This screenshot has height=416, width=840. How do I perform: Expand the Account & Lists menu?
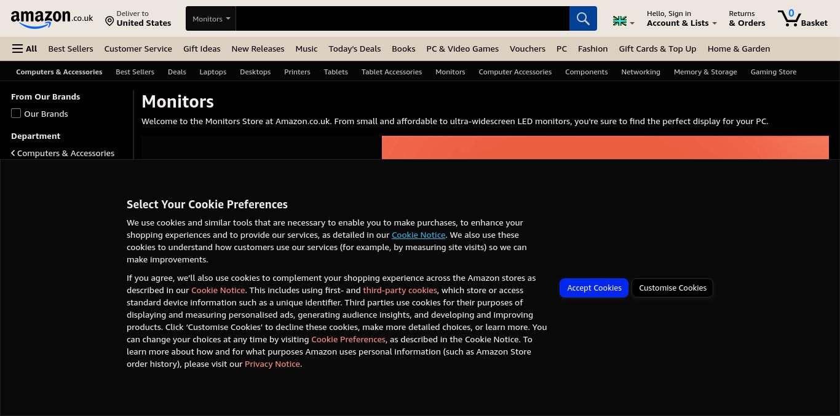tap(681, 18)
